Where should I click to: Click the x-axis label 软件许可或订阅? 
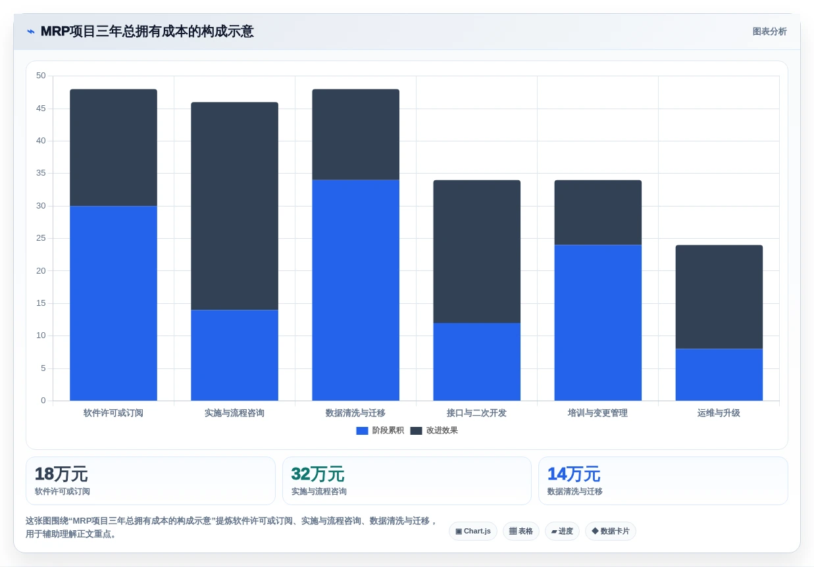pos(113,413)
